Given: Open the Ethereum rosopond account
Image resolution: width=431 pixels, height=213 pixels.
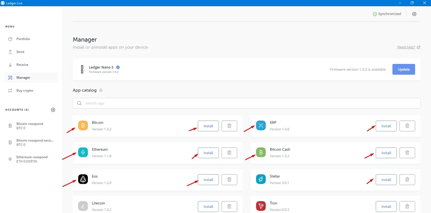Looking at the screenshot, I should coord(31,159).
